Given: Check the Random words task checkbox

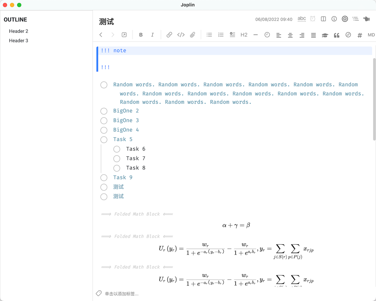Looking at the screenshot, I should point(104,85).
